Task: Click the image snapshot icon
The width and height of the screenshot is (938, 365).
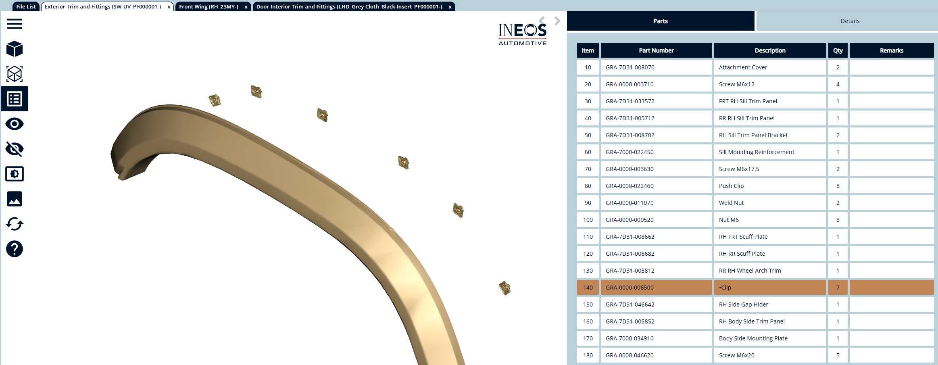Action: [x=15, y=199]
